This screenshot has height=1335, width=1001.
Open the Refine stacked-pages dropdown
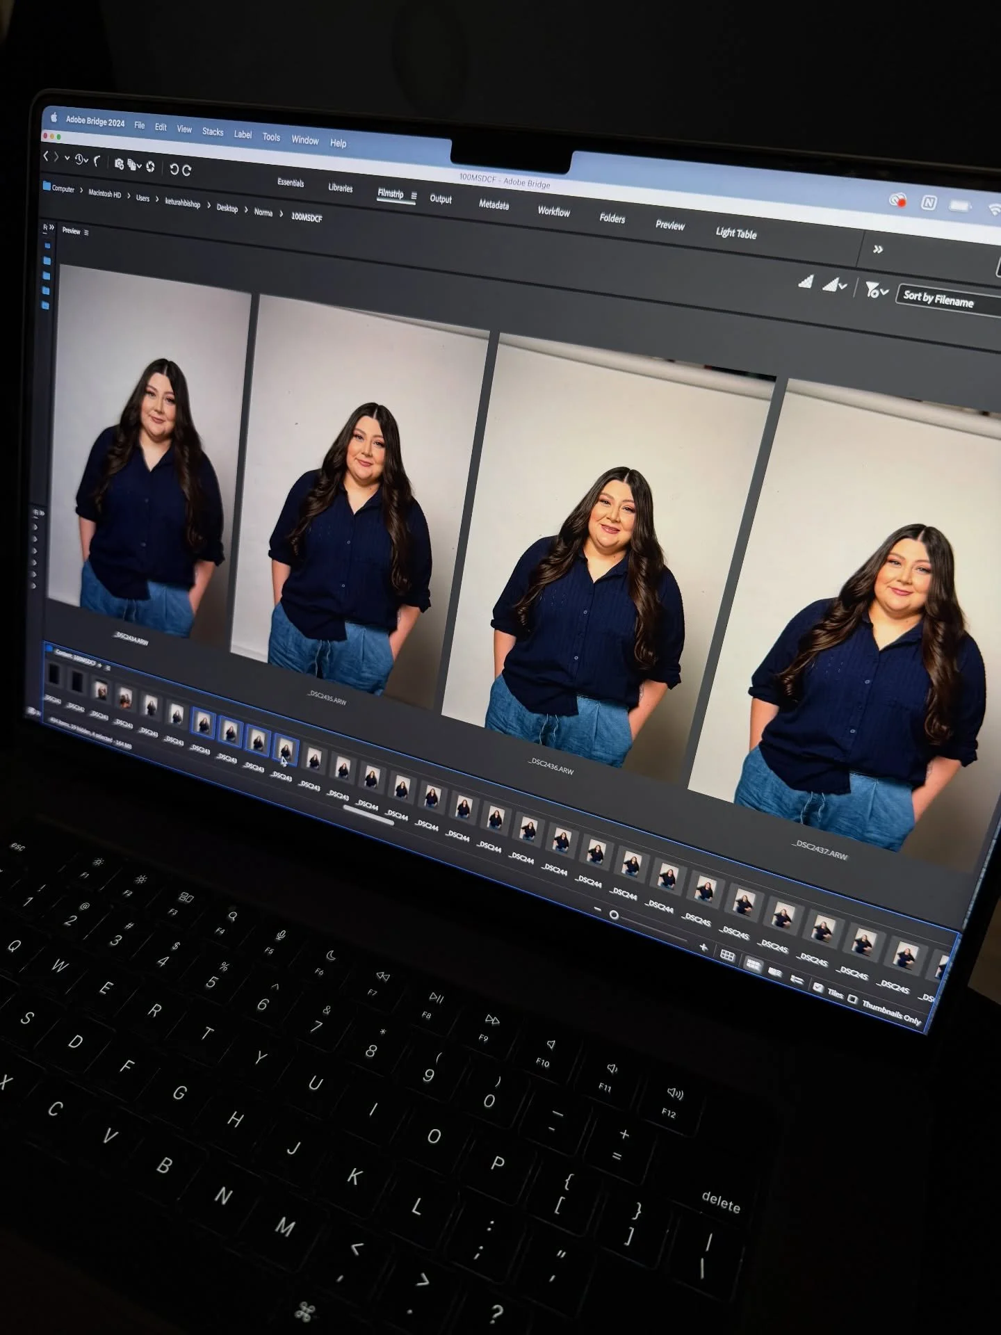point(134,165)
